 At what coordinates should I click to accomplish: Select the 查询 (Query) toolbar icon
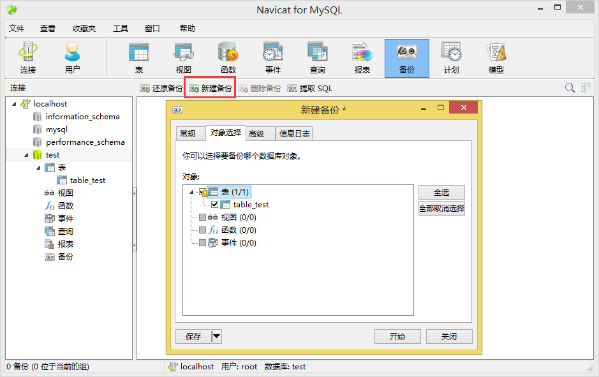[318, 58]
